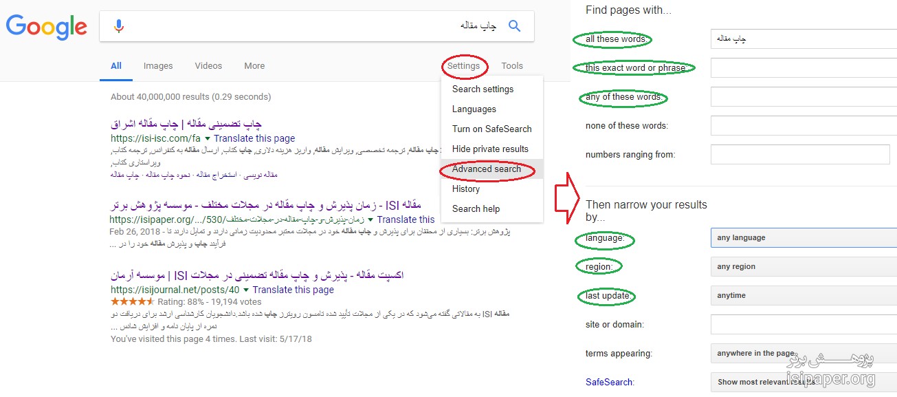
Task: Select Turn on SafeSearch
Action: click(491, 129)
